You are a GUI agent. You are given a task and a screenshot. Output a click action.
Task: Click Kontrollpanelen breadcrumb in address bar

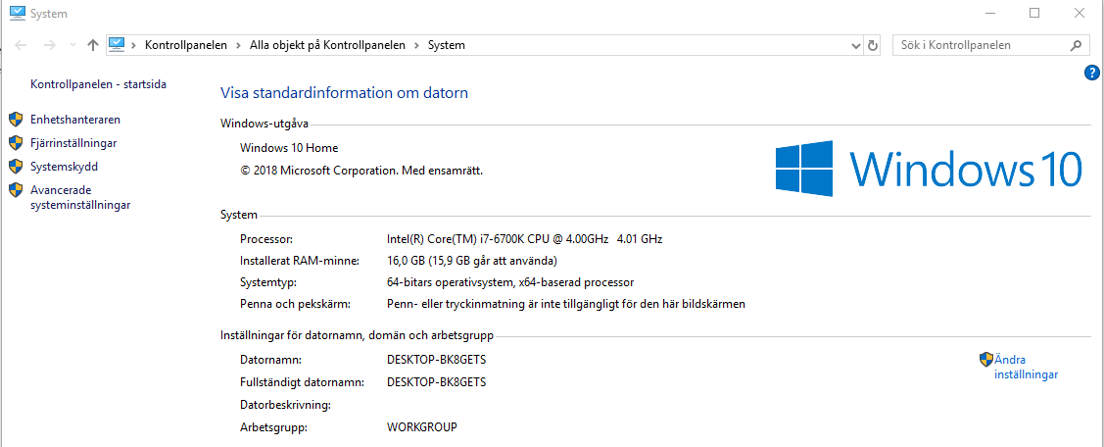point(186,45)
